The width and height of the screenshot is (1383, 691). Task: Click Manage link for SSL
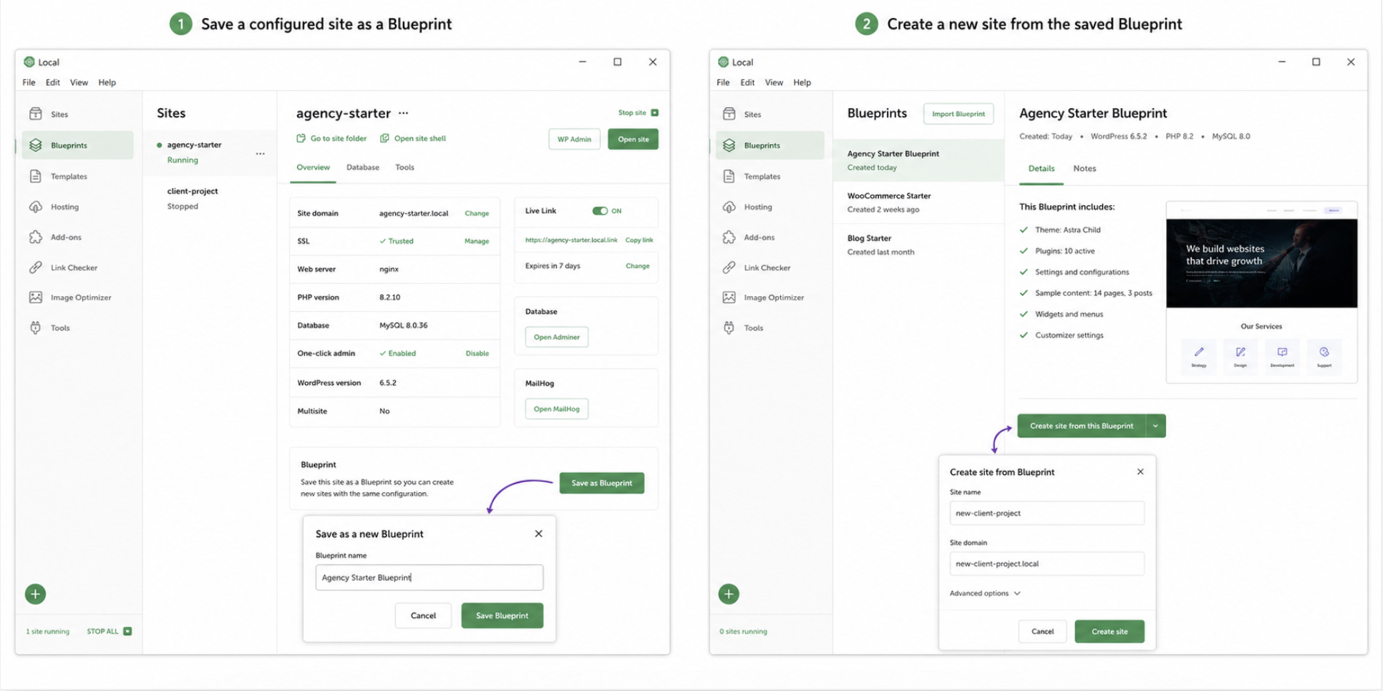(477, 241)
